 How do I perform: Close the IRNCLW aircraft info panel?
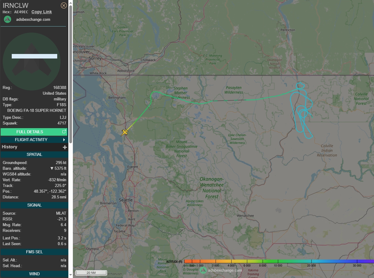tap(64, 5)
